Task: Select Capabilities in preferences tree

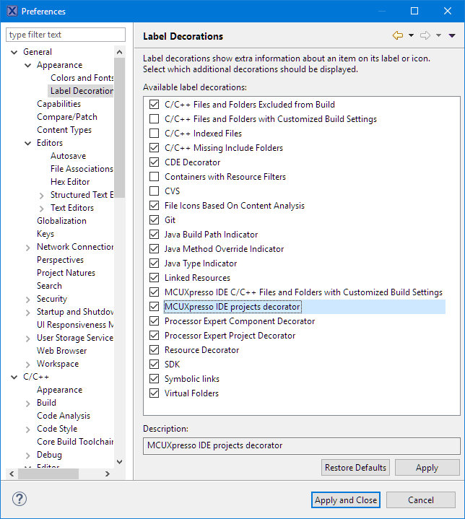Action: click(x=58, y=104)
